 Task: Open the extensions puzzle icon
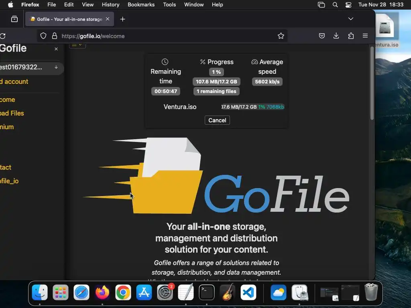[351, 36]
